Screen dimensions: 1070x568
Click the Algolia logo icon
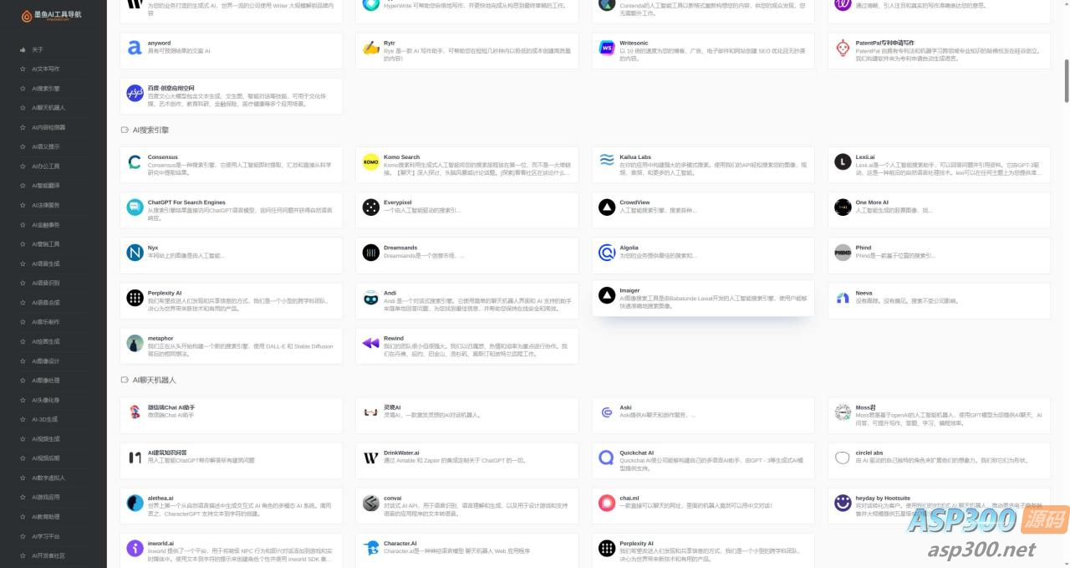pos(607,253)
